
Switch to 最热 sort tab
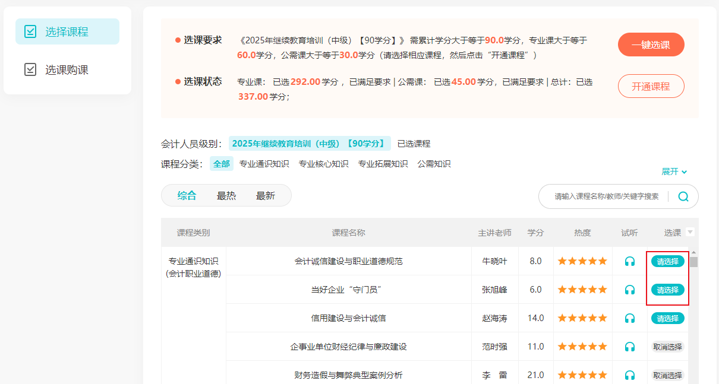(x=226, y=196)
